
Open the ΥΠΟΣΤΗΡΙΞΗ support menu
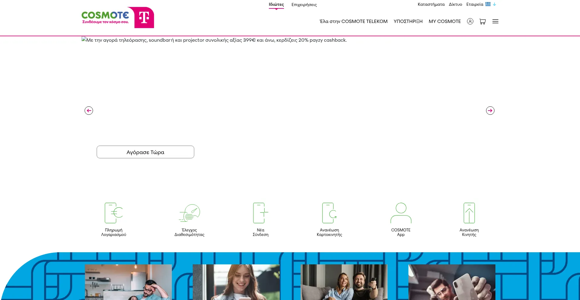(x=408, y=21)
